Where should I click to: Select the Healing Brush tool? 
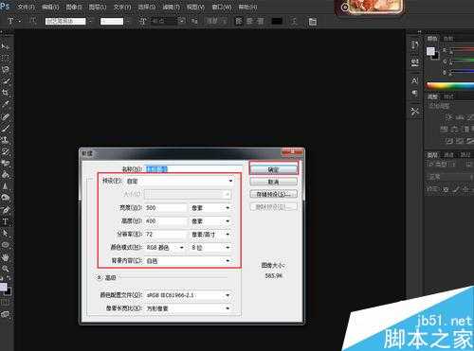(6, 116)
